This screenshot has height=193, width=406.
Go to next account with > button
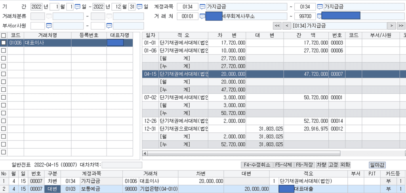pos(391,26)
